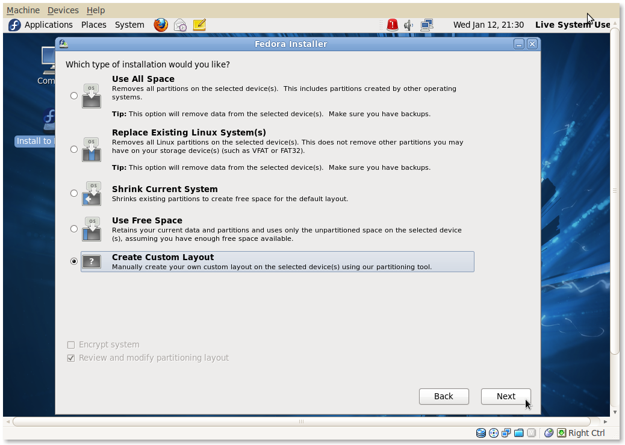Click the VirtualBox hard disk status icon
This screenshot has height=445, width=625.
[481, 433]
